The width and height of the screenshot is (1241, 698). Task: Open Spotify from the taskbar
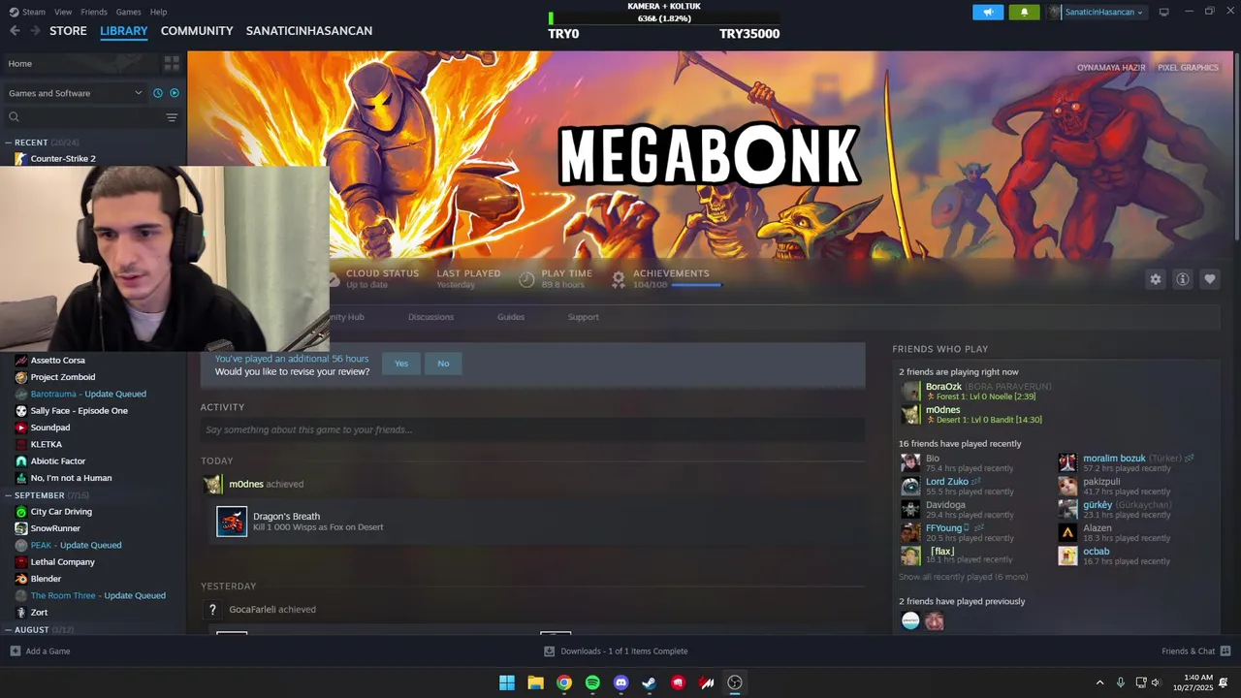(592, 682)
